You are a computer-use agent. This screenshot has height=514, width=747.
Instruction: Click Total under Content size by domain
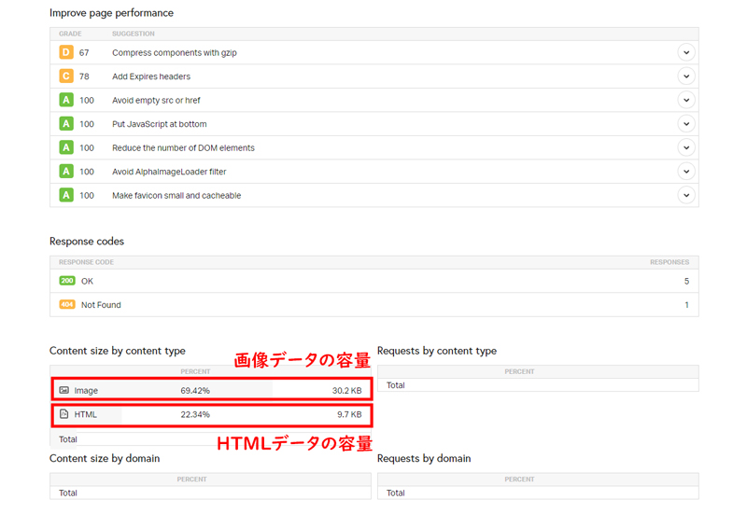pos(67,493)
